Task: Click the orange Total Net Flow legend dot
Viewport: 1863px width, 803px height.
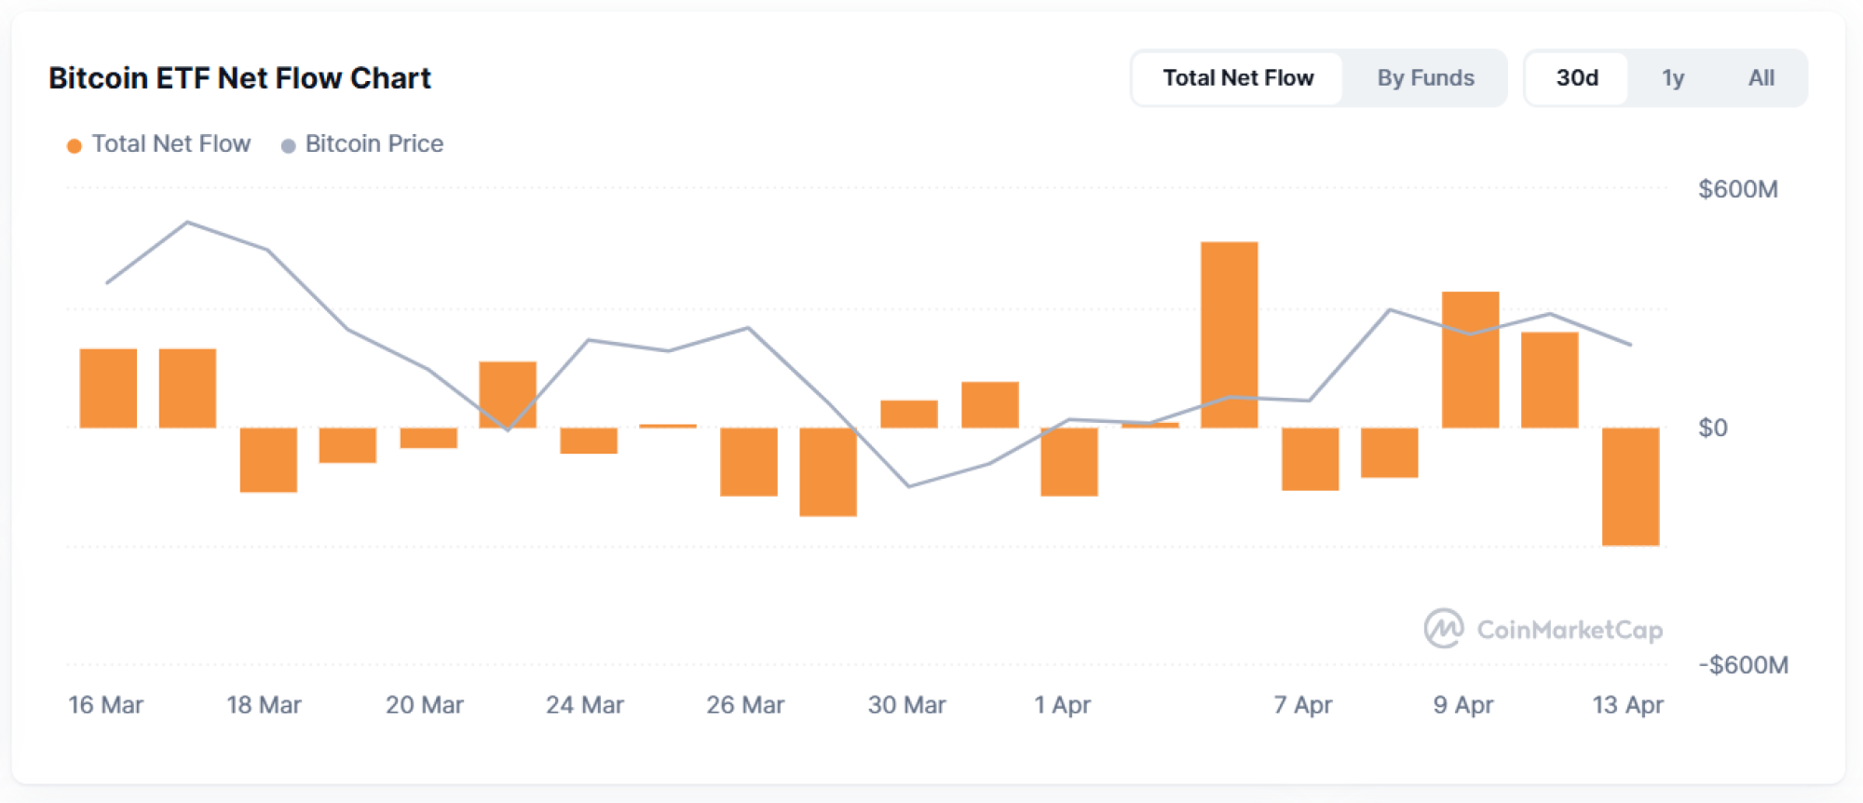Action: [75, 145]
